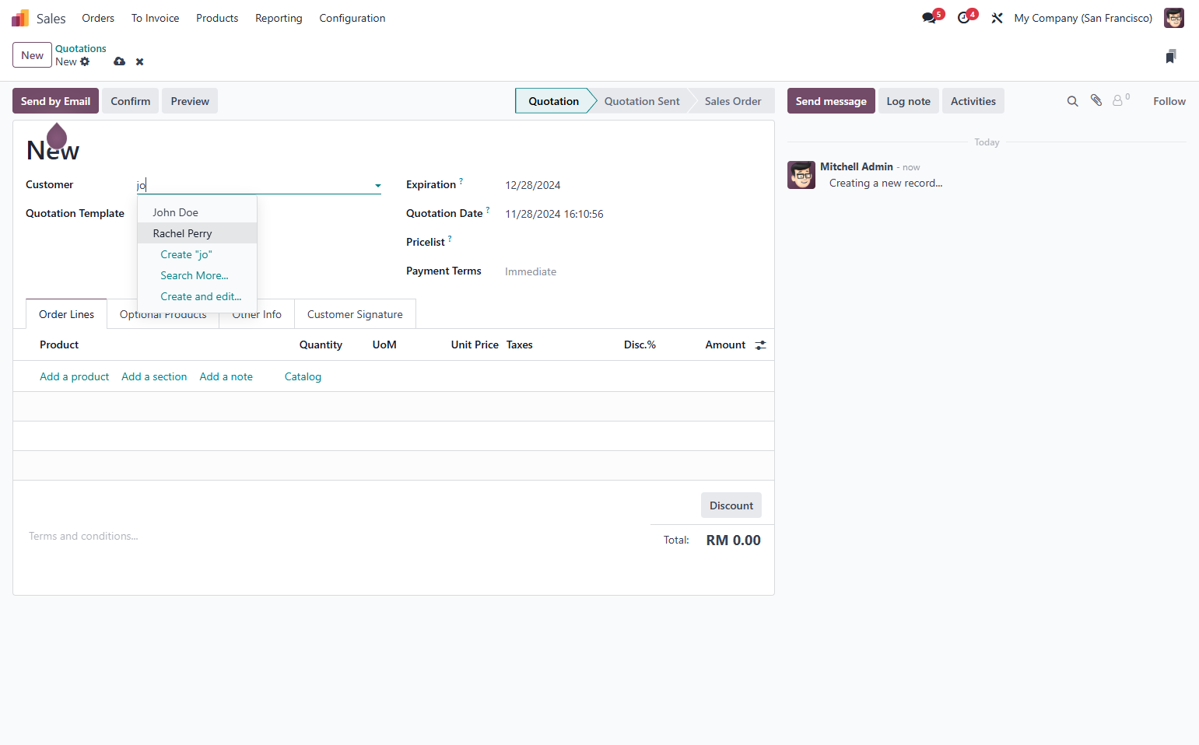Open the Orders menu

tap(98, 18)
